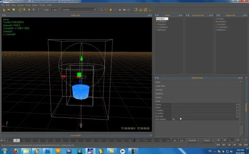249x154 pixels.
Task: Open the Help menu
Action: (49, 5)
